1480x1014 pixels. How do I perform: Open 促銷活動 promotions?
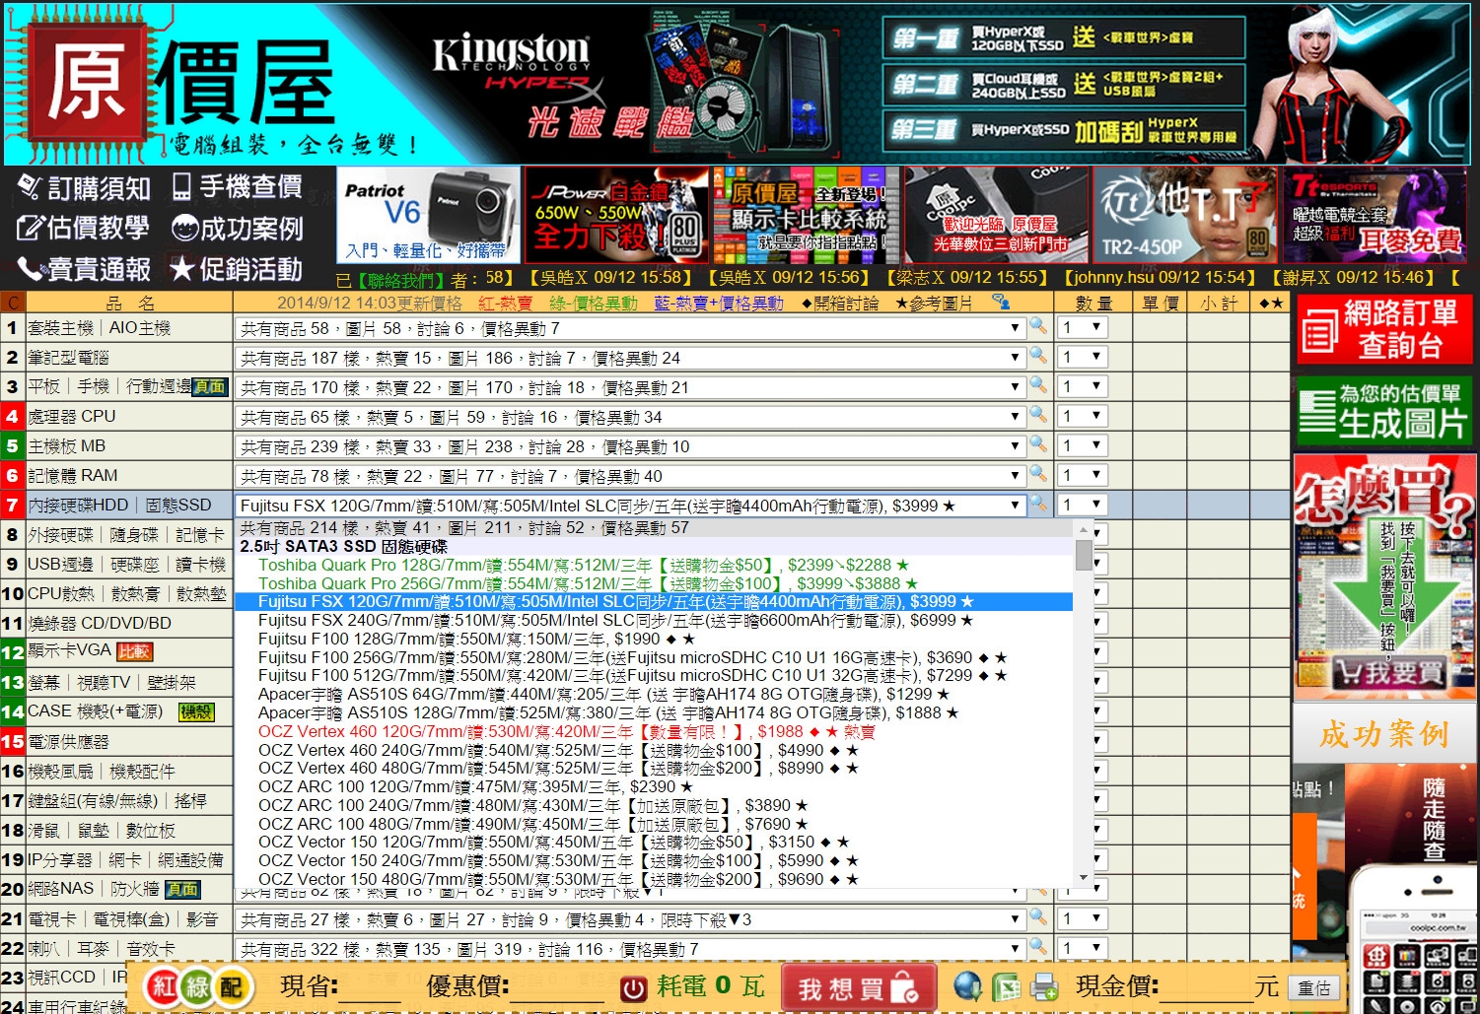(x=237, y=269)
